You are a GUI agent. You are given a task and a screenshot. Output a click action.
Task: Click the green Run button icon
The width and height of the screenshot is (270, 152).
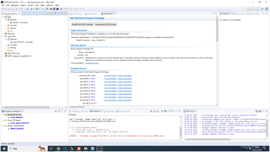pos(37,9)
